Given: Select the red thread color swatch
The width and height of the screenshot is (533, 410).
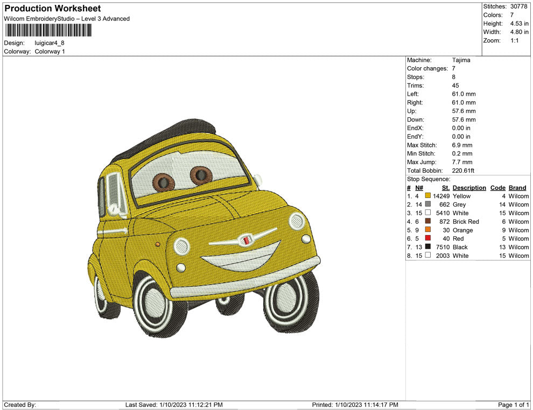Looking at the screenshot, I should (x=428, y=238).
